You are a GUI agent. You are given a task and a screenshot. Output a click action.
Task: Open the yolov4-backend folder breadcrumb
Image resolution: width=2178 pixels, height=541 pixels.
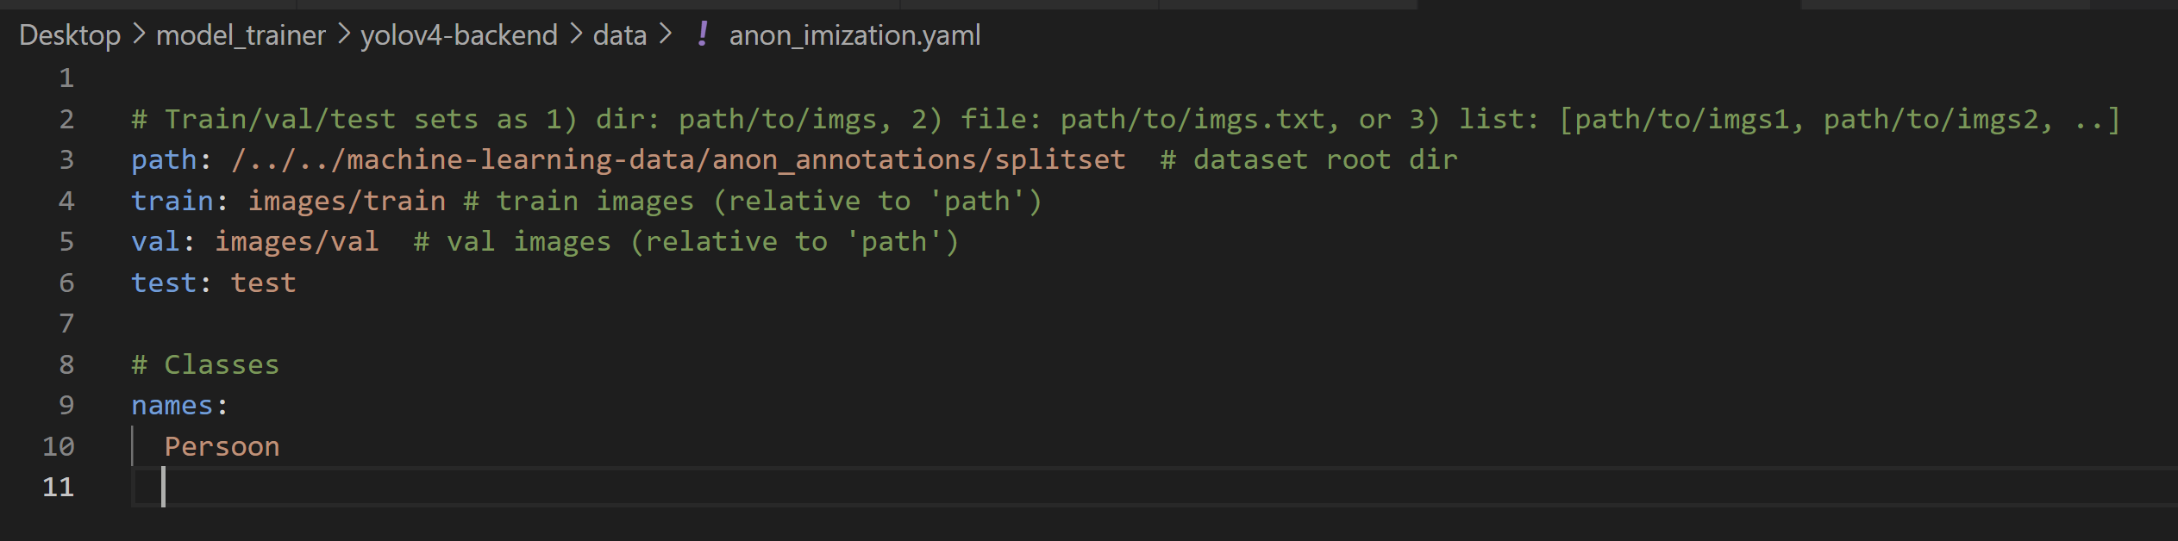[458, 34]
